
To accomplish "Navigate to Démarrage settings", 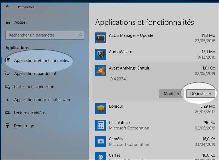I will point(24,126).
